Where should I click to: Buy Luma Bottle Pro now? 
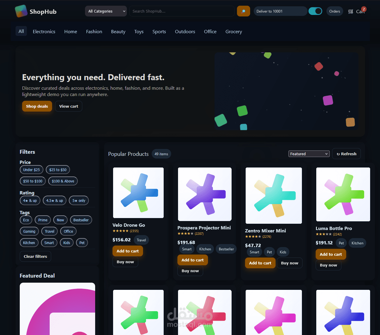329,265
